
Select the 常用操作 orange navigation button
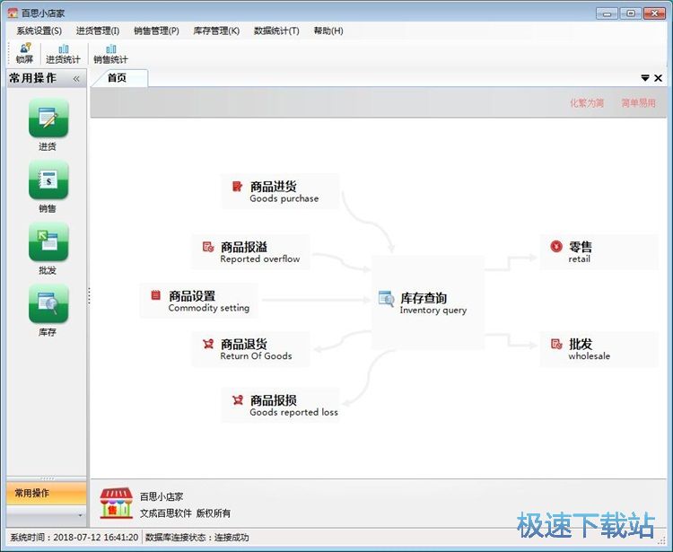pyautogui.click(x=47, y=493)
